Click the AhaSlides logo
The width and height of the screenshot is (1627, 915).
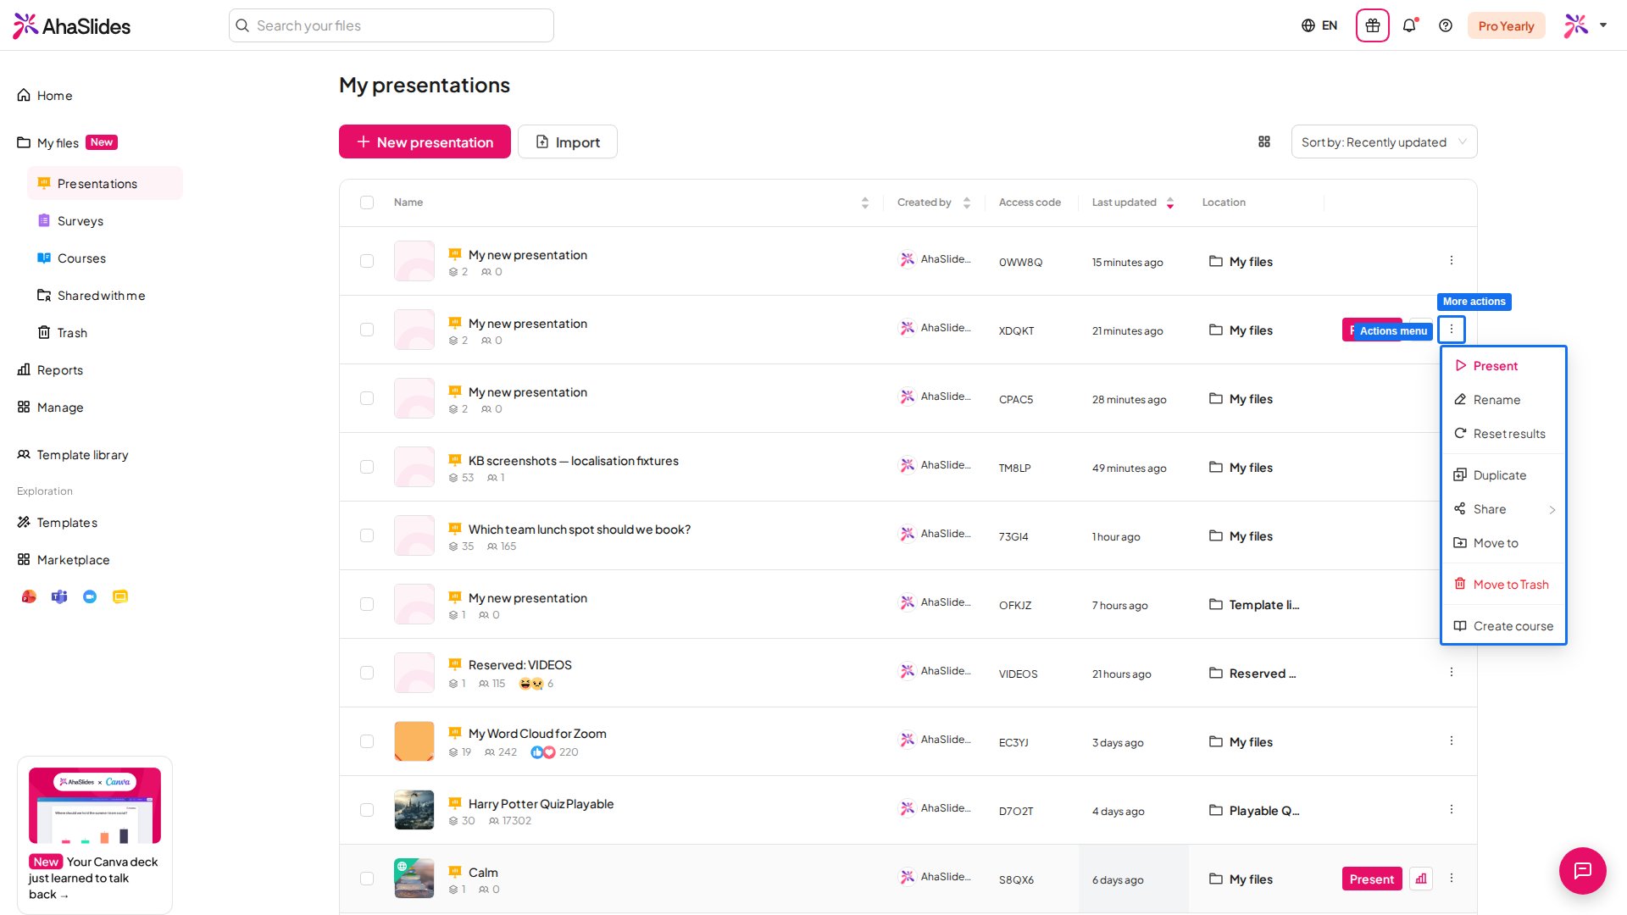[x=72, y=26]
